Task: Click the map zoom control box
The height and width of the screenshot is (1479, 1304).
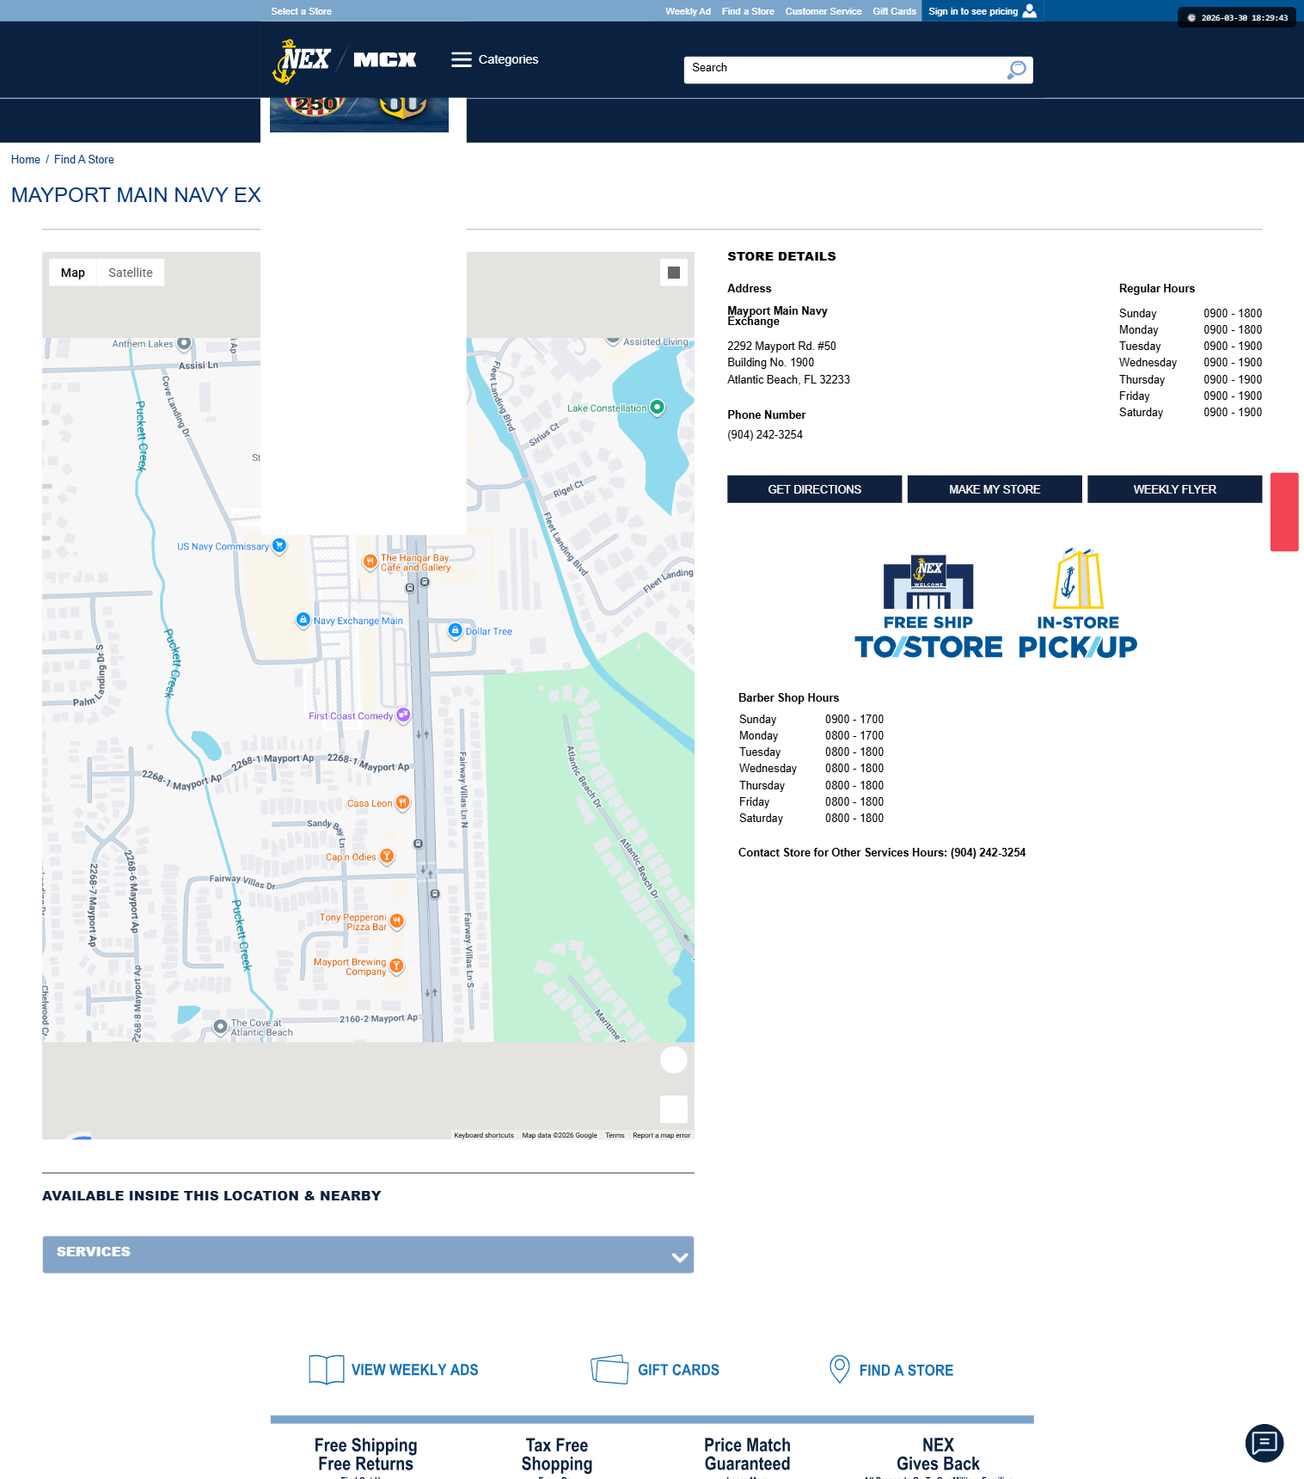Action: pos(674,1109)
